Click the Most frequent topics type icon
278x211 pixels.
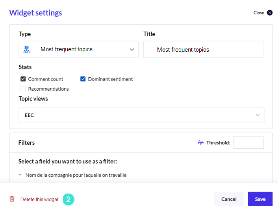click(x=27, y=49)
